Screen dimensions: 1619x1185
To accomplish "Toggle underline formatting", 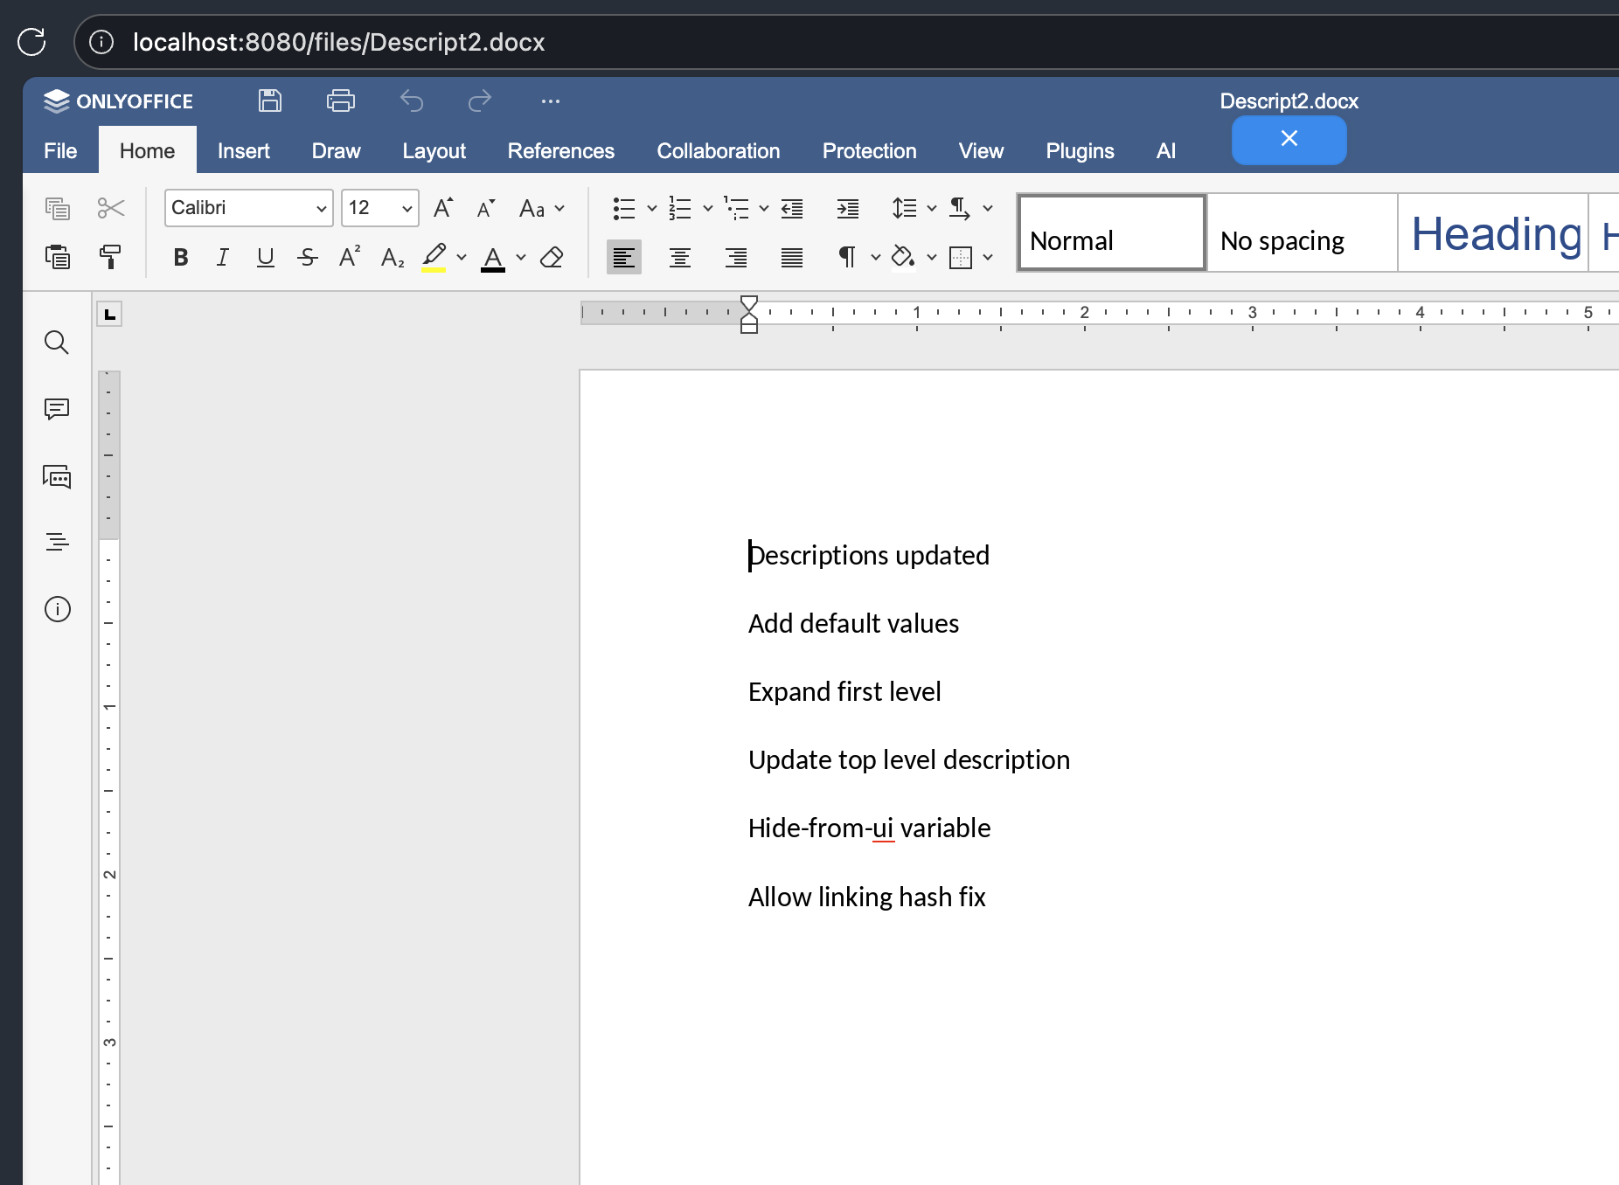I will [265, 257].
